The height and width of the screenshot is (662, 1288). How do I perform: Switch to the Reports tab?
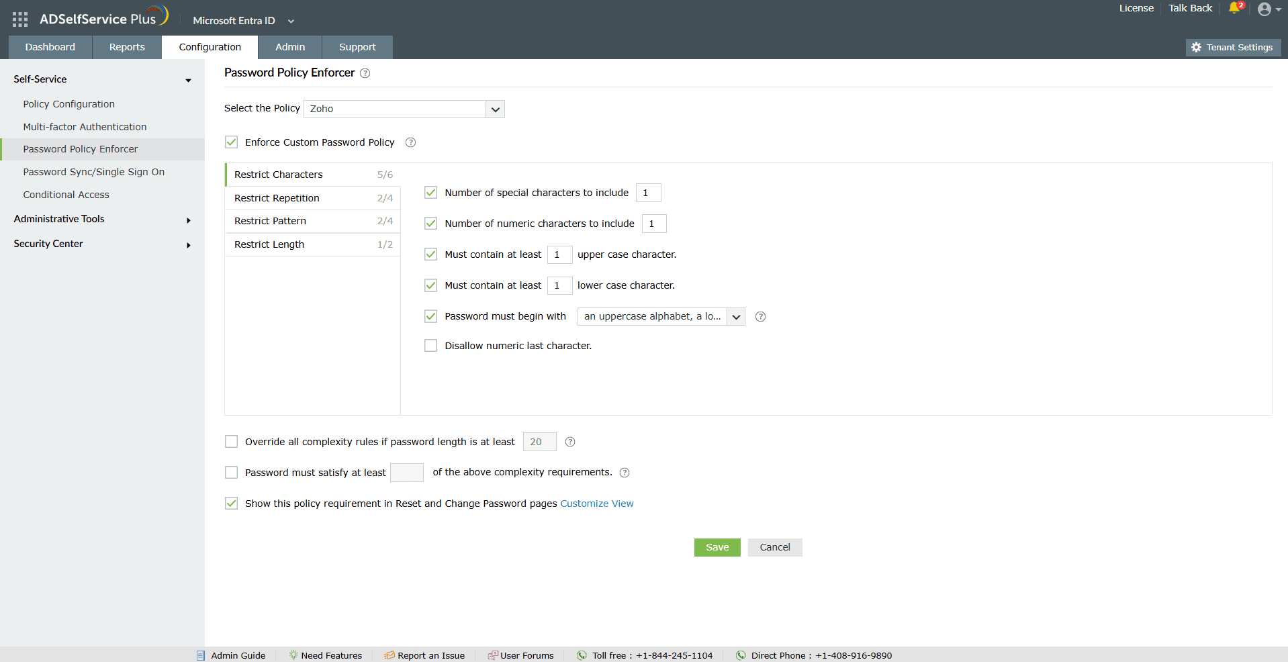click(x=127, y=47)
